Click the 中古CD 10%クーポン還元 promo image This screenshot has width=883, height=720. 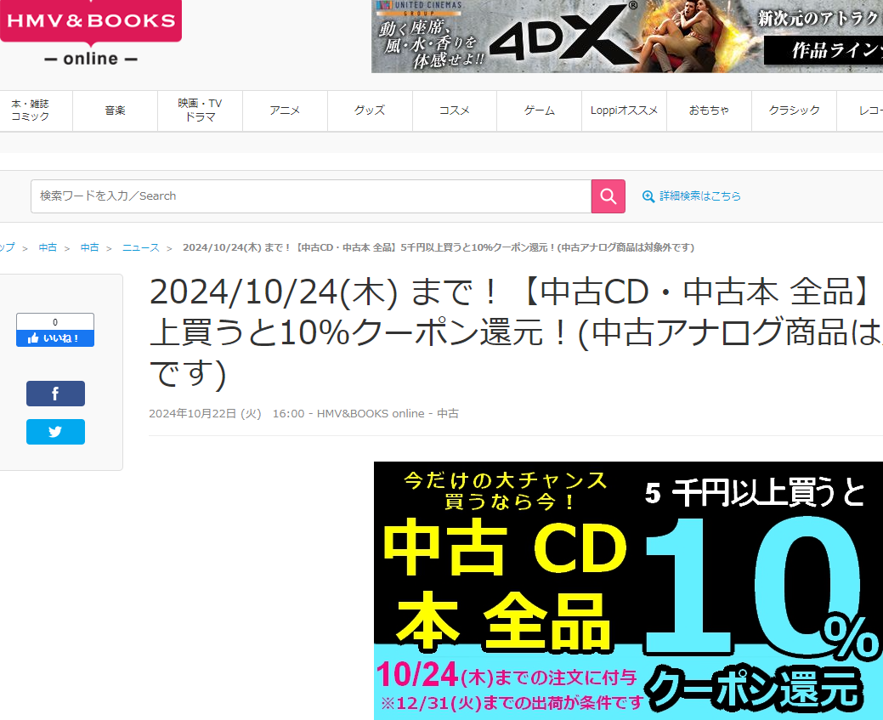(628, 591)
